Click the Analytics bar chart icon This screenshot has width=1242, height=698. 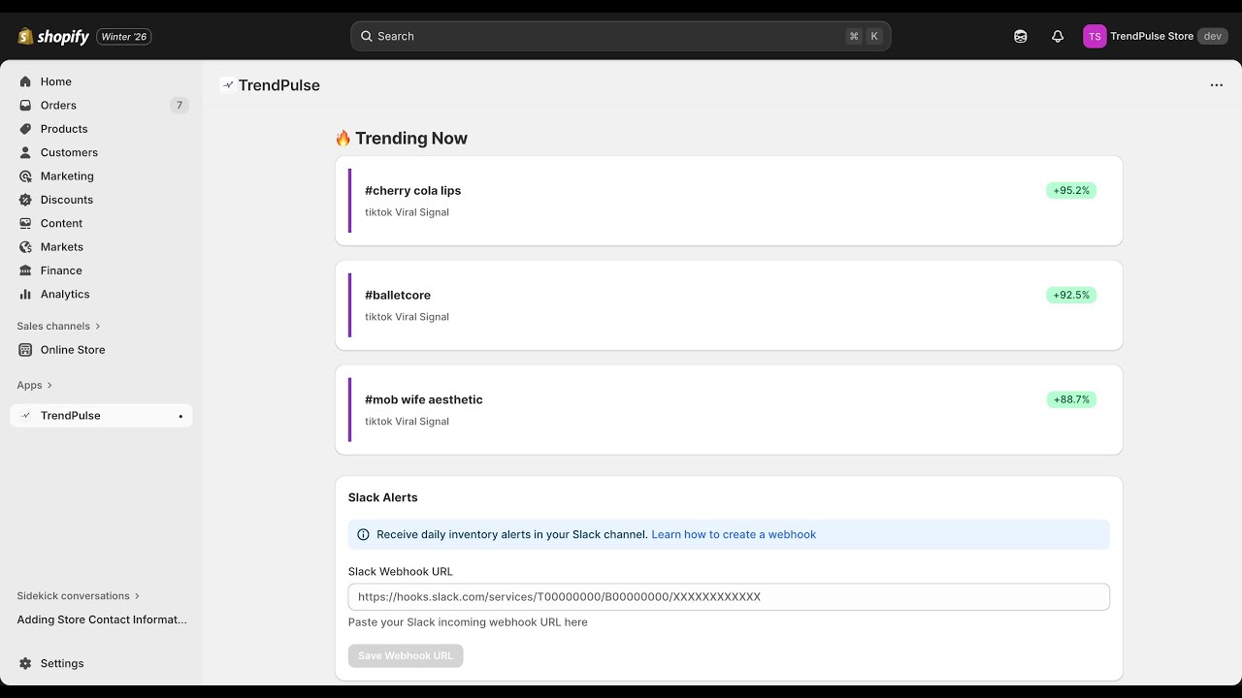tap(25, 294)
